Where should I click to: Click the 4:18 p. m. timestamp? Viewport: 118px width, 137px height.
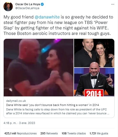click(x=10, y=123)
